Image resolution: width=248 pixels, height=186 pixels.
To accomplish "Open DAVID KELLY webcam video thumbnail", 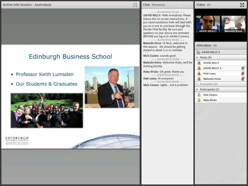I will [x=208, y=24].
